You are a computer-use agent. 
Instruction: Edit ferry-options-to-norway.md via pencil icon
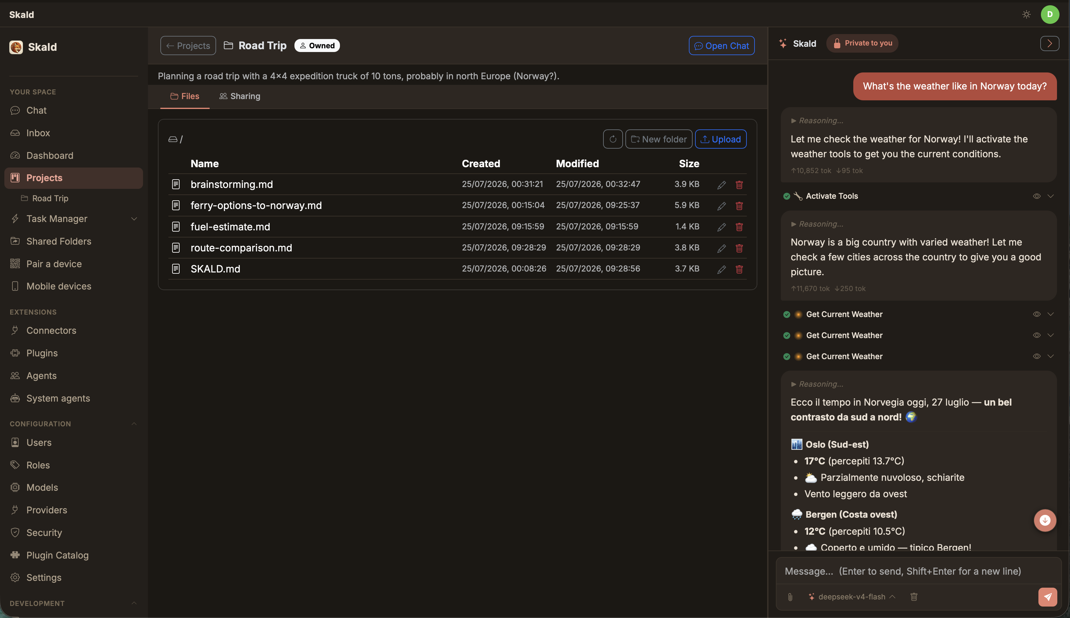click(x=722, y=206)
